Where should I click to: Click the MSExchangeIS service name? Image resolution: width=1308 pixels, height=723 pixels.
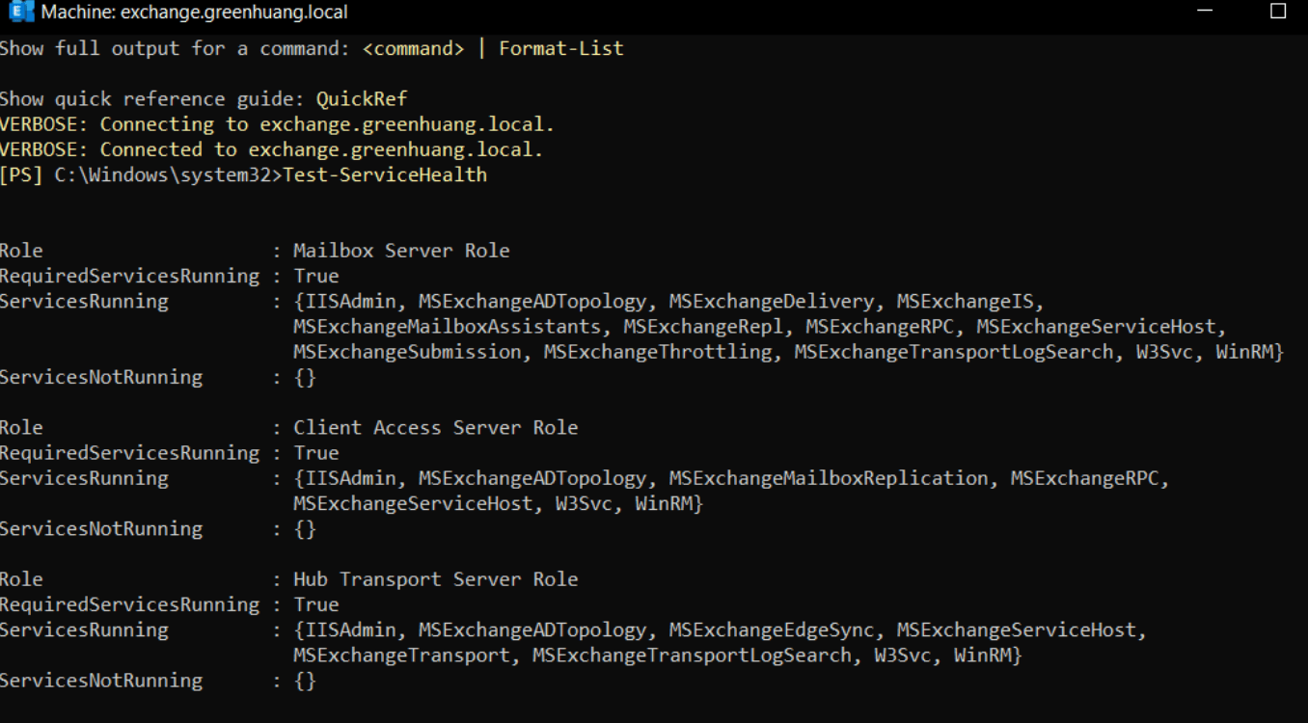(970, 302)
